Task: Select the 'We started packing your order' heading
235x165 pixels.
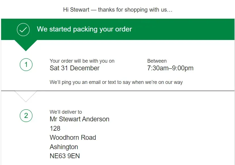Action: click(x=84, y=29)
